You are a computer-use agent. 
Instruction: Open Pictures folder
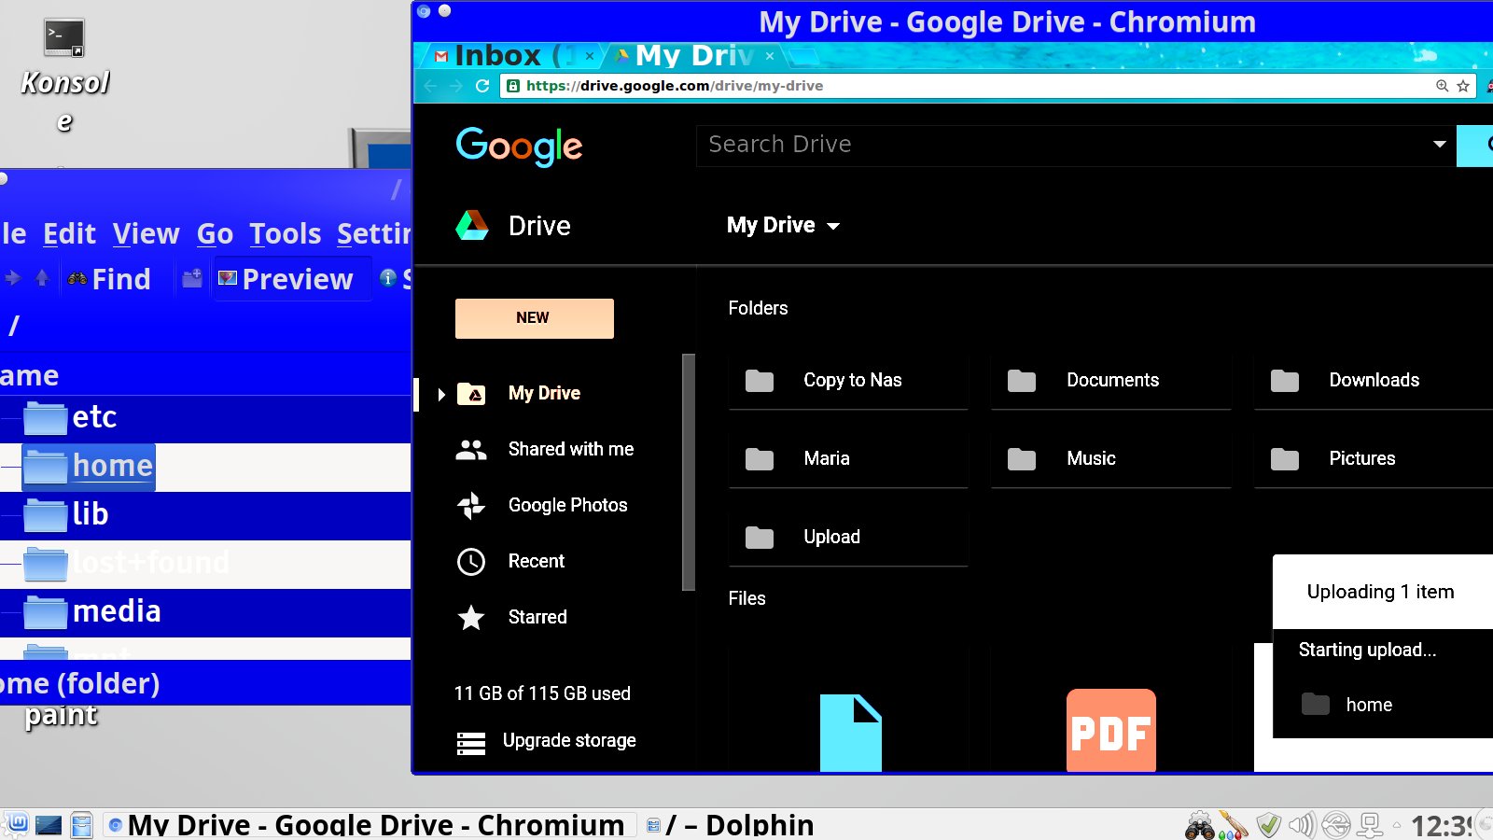pyautogui.click(x=1374, y=459)
